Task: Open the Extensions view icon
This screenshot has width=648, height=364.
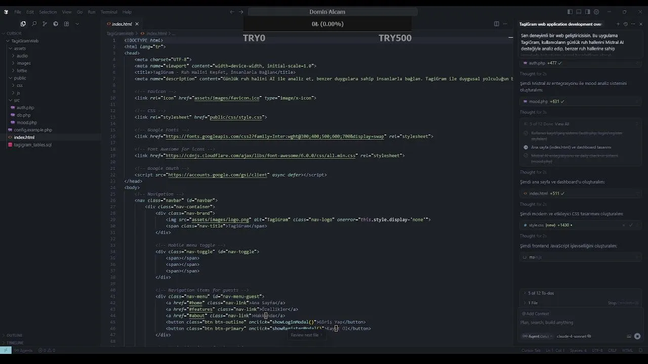Action: point(66,24)
